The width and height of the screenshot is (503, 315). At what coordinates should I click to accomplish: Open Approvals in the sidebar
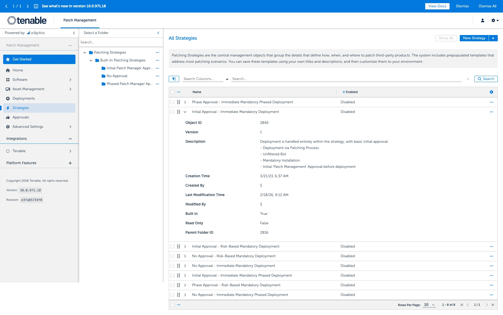click(39, 117)
